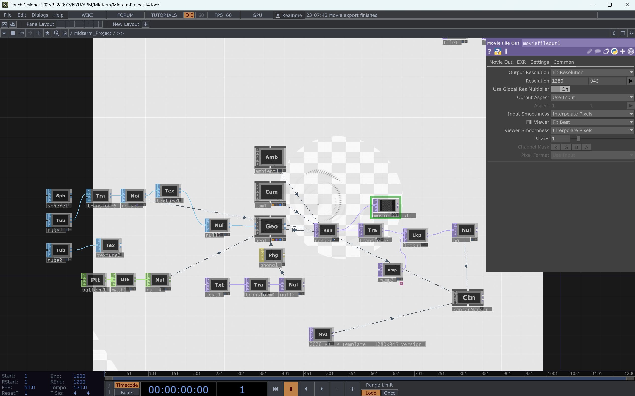
Task: Copy parameters using the clipboard icon
Action: [606, 51]
